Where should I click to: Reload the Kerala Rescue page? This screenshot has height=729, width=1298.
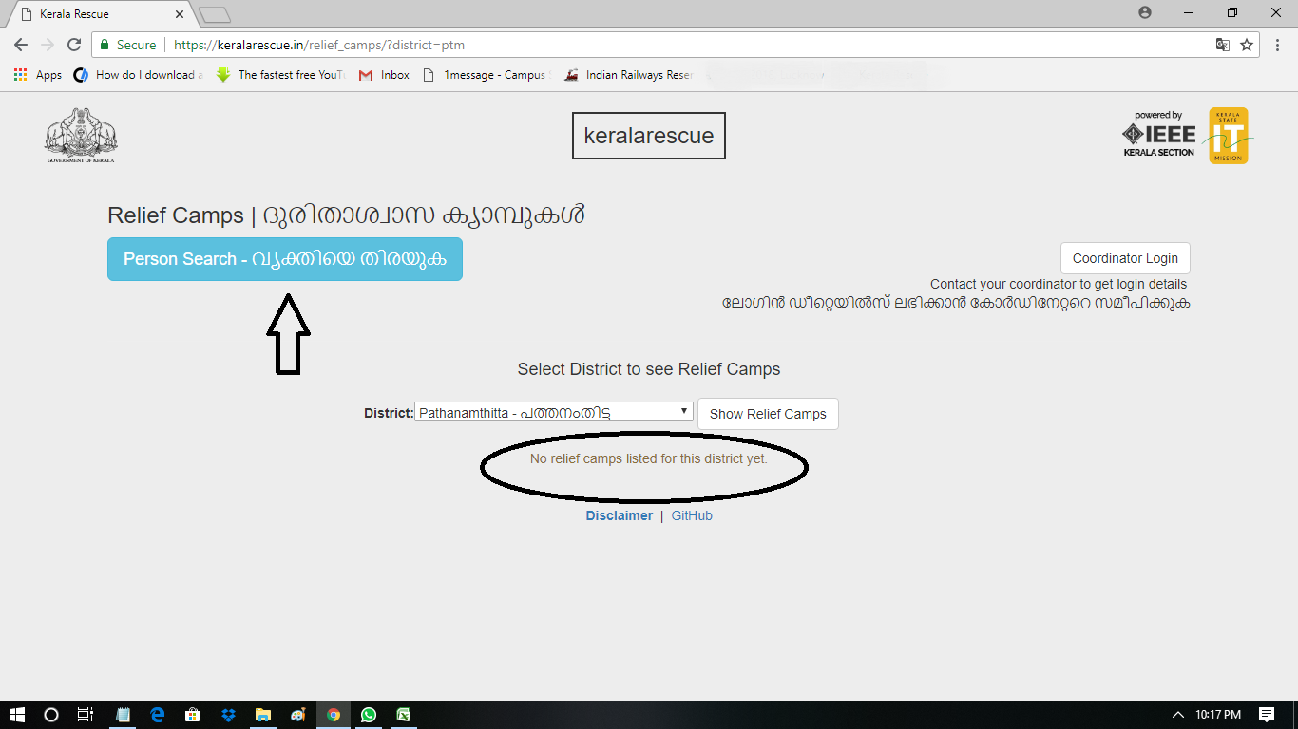[74, 45]
